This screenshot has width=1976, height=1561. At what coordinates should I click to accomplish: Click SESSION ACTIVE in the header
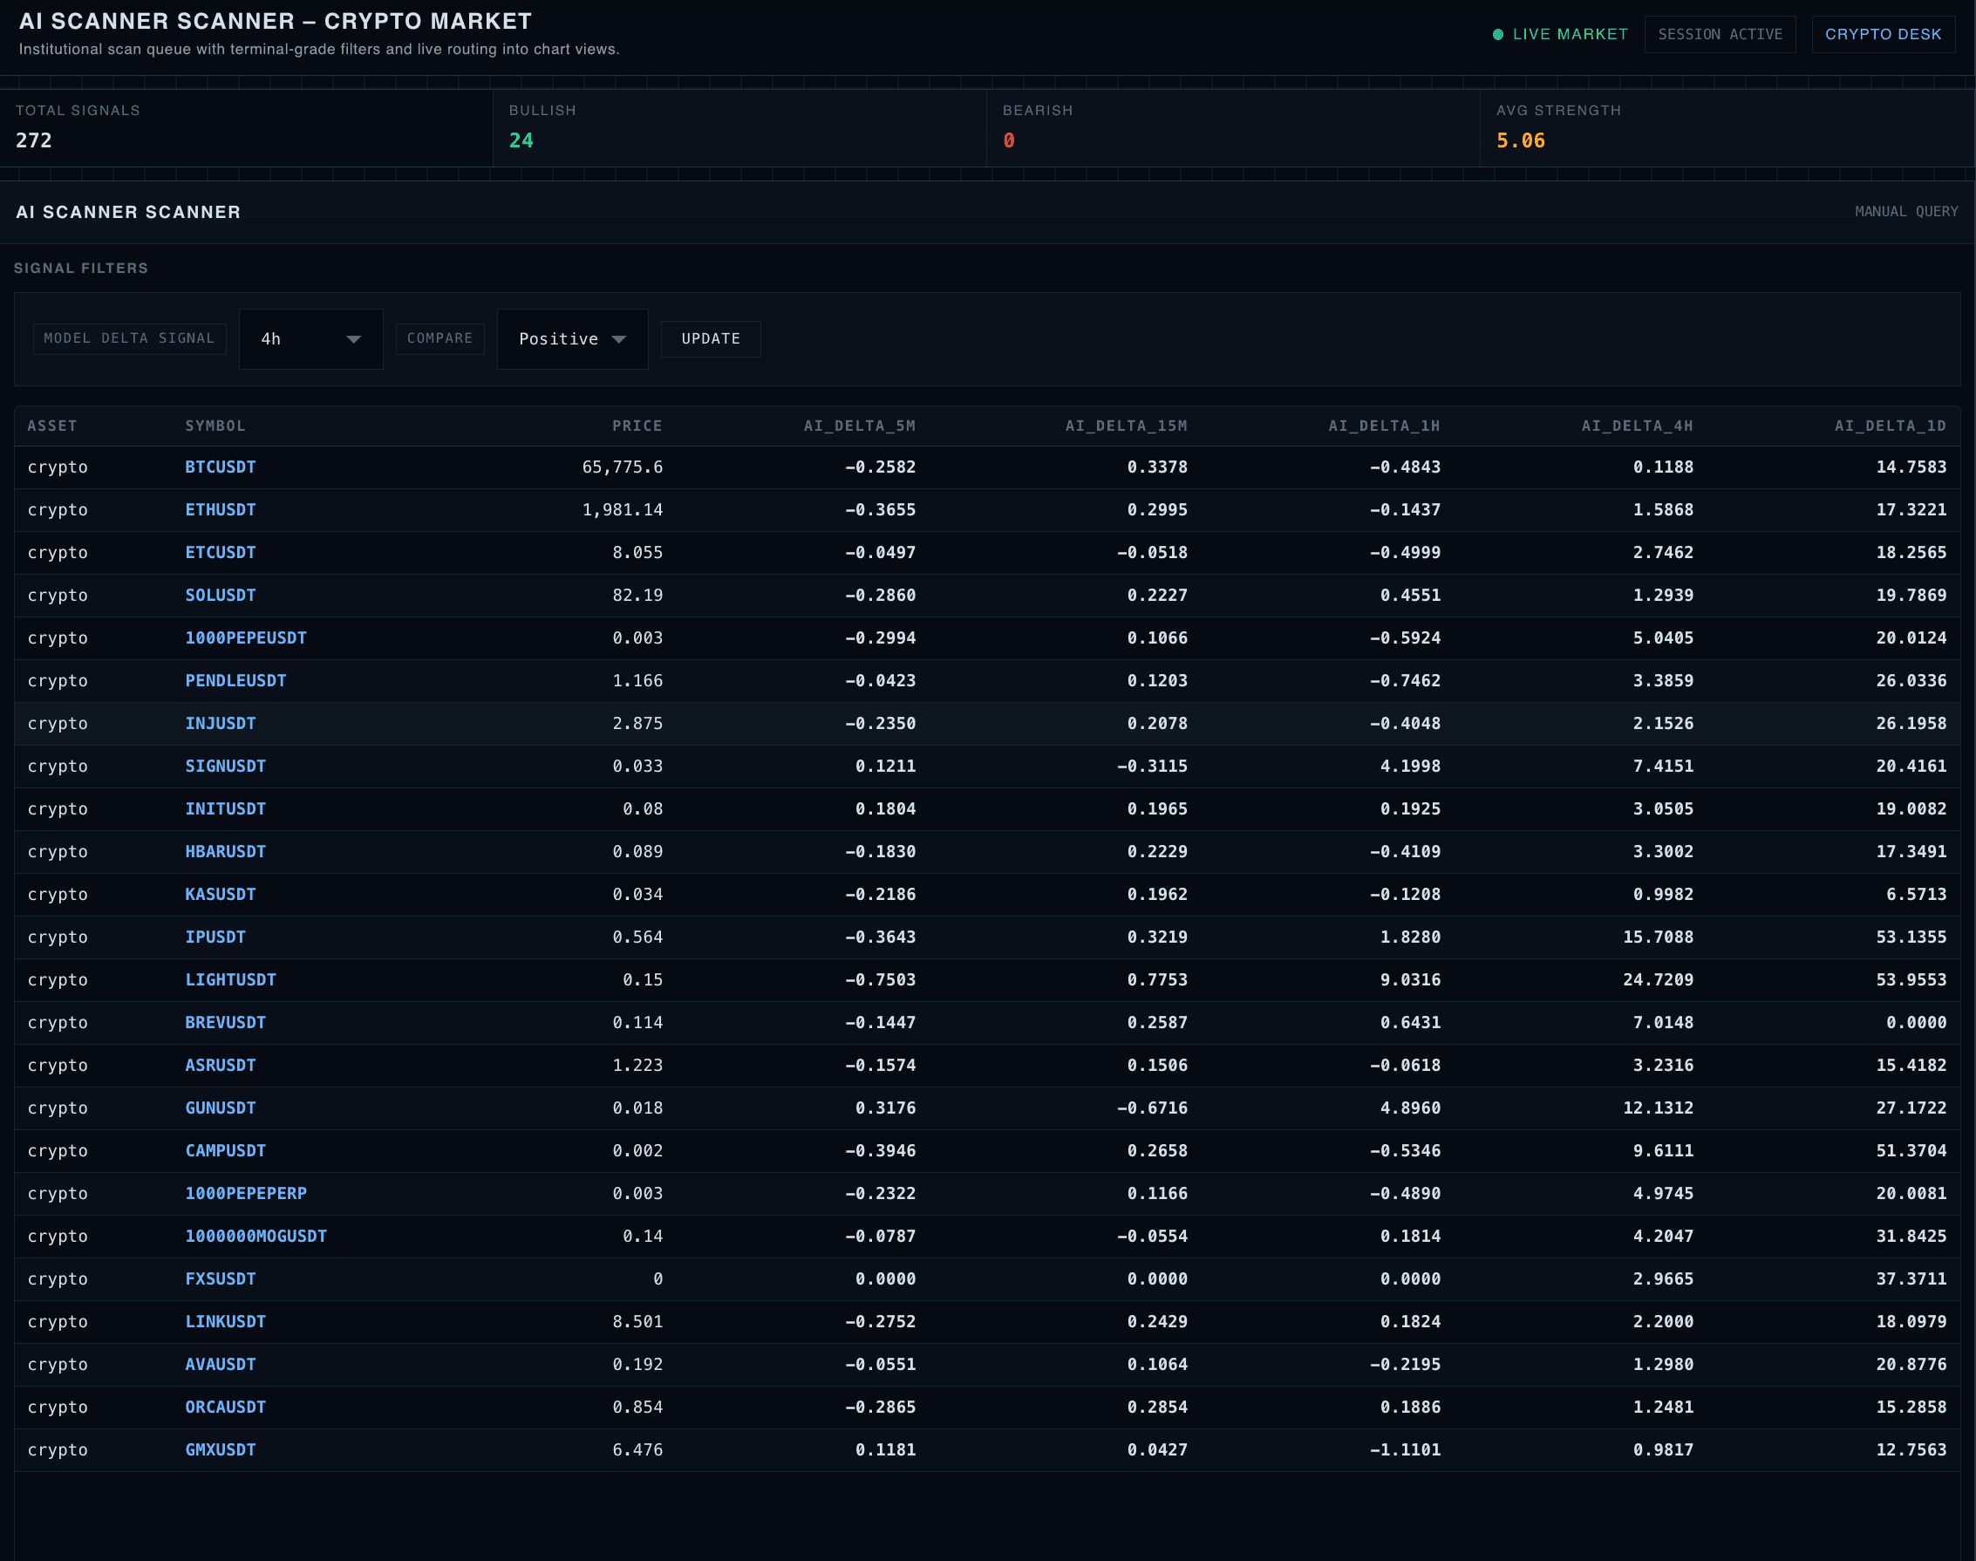tap(1720, 34)
